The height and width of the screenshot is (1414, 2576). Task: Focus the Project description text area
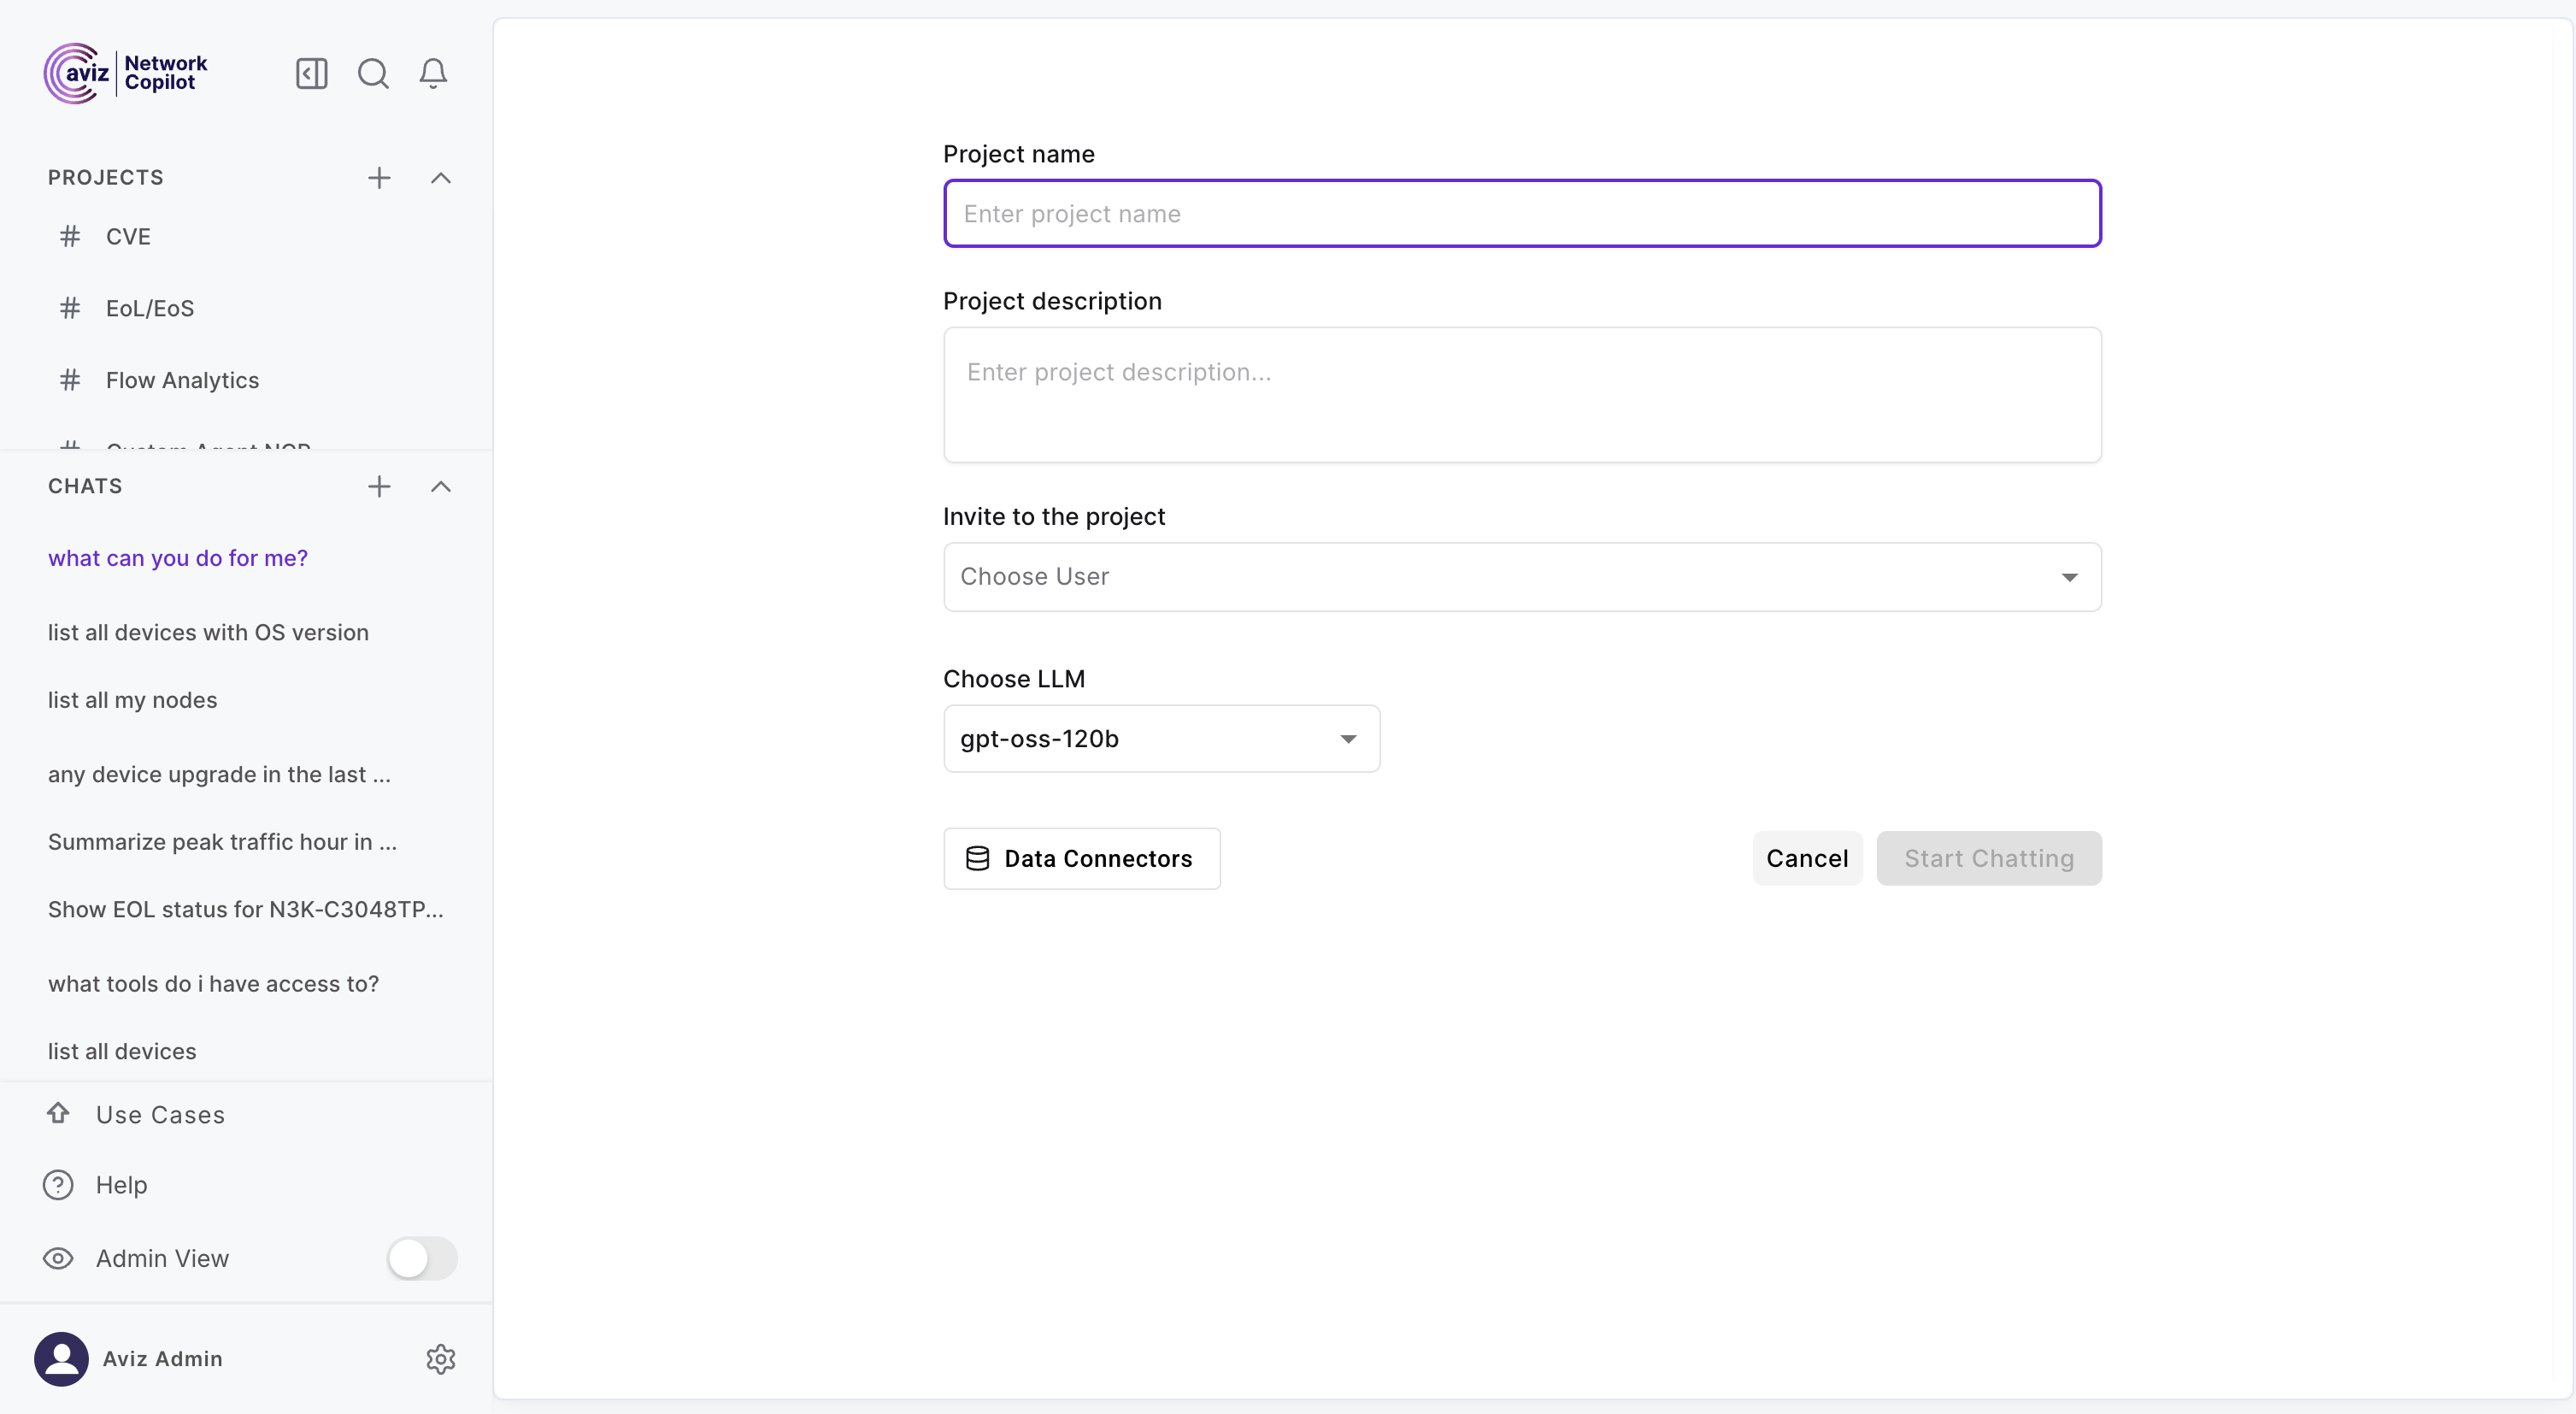(1522, 394)
